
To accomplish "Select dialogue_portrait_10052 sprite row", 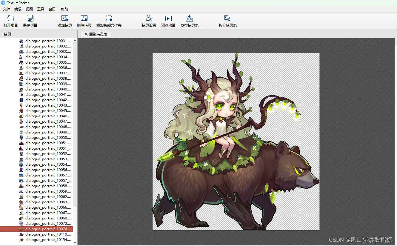I will (x=36, y=154).
